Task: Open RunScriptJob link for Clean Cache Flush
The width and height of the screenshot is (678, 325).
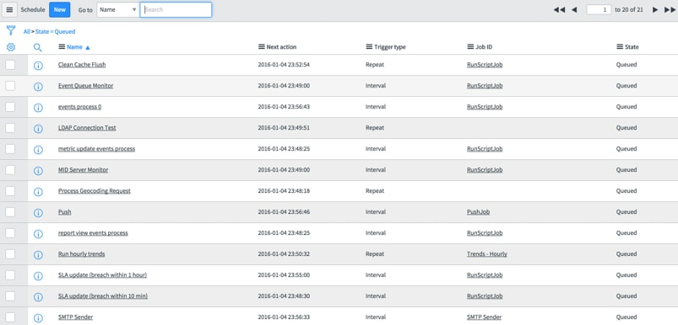Action: coord(485,65)
